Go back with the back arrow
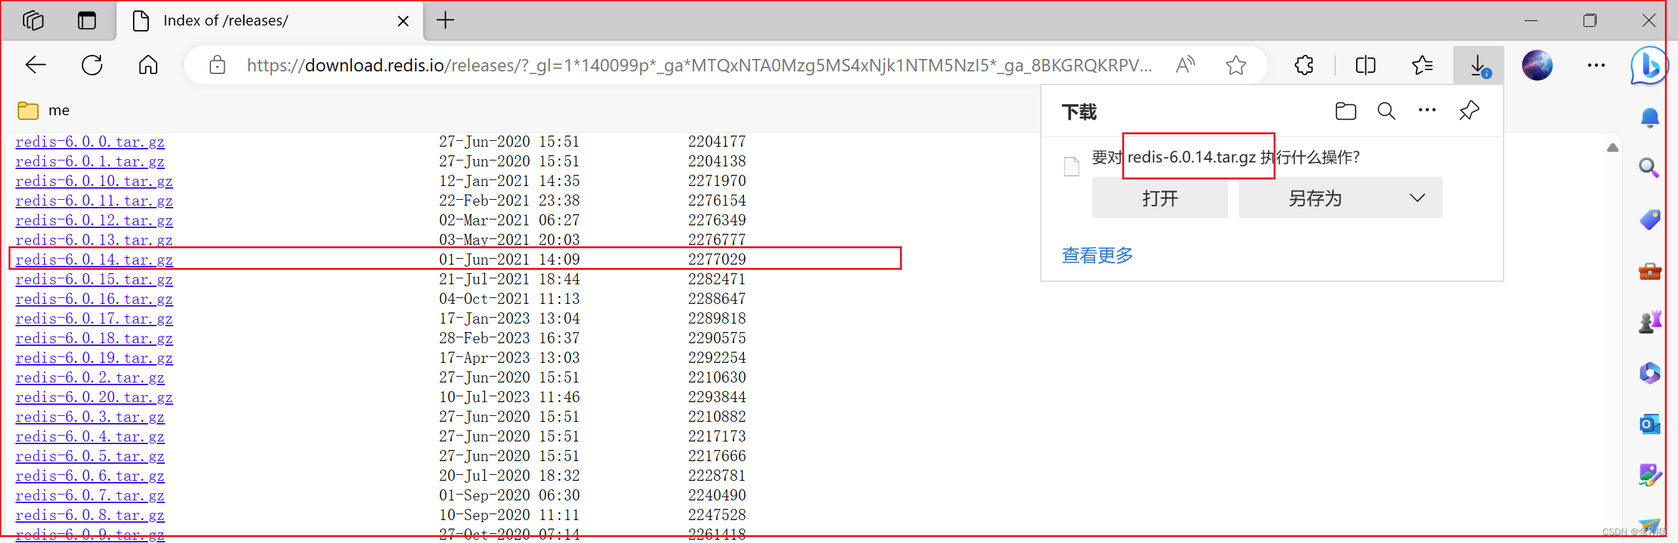Image resolution: width=1678 pixels, height=543 pixels. pos(35,65)
